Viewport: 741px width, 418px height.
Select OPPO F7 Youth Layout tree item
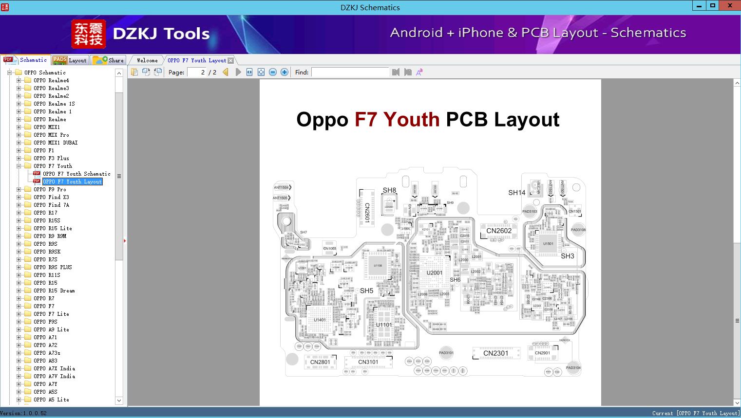(73, 182)
